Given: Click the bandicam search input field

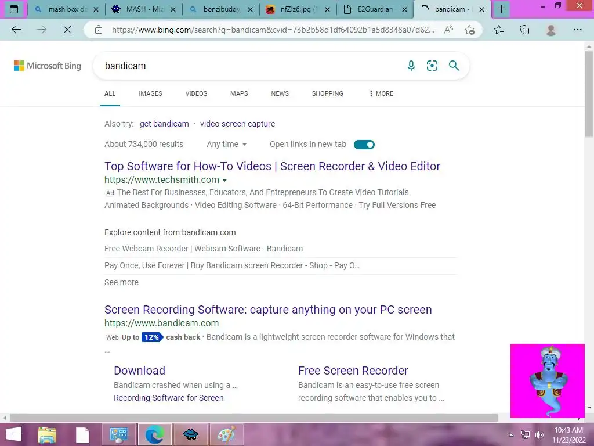Looking at the screenshot, I should 250,66.
